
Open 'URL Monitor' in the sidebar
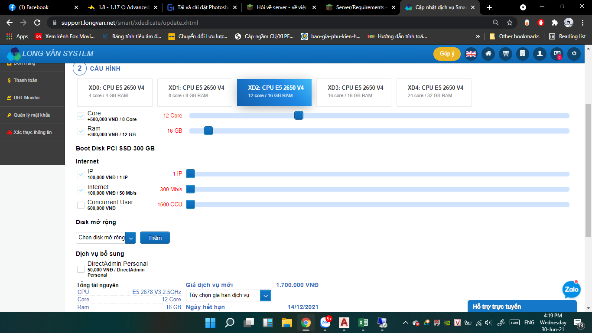pos(33,98)
